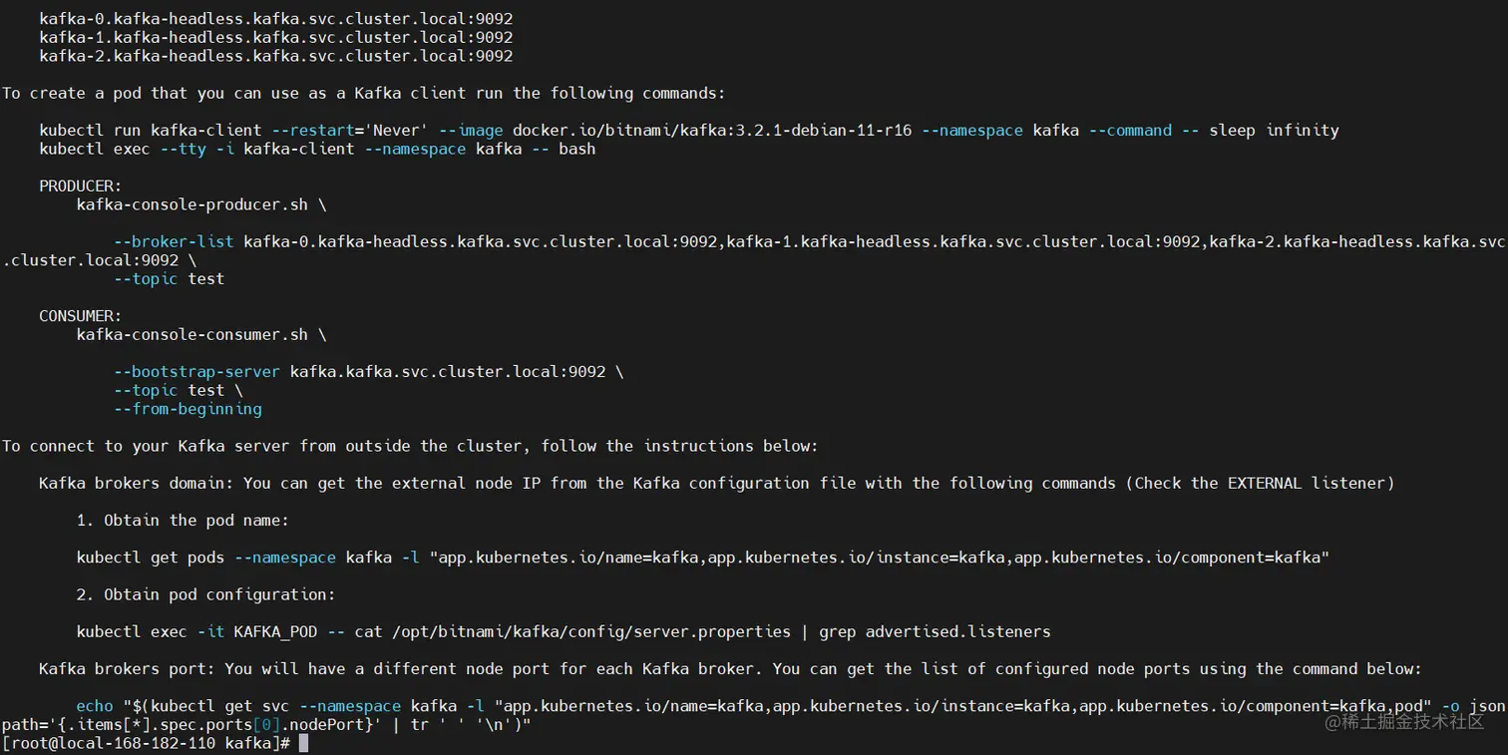This screenshot has width=1508, height=755.
Task: Select line kafka-2.kafka-headless.kafka.svc.cluster.local:9092 at top
Action: [x=276, y=56]
